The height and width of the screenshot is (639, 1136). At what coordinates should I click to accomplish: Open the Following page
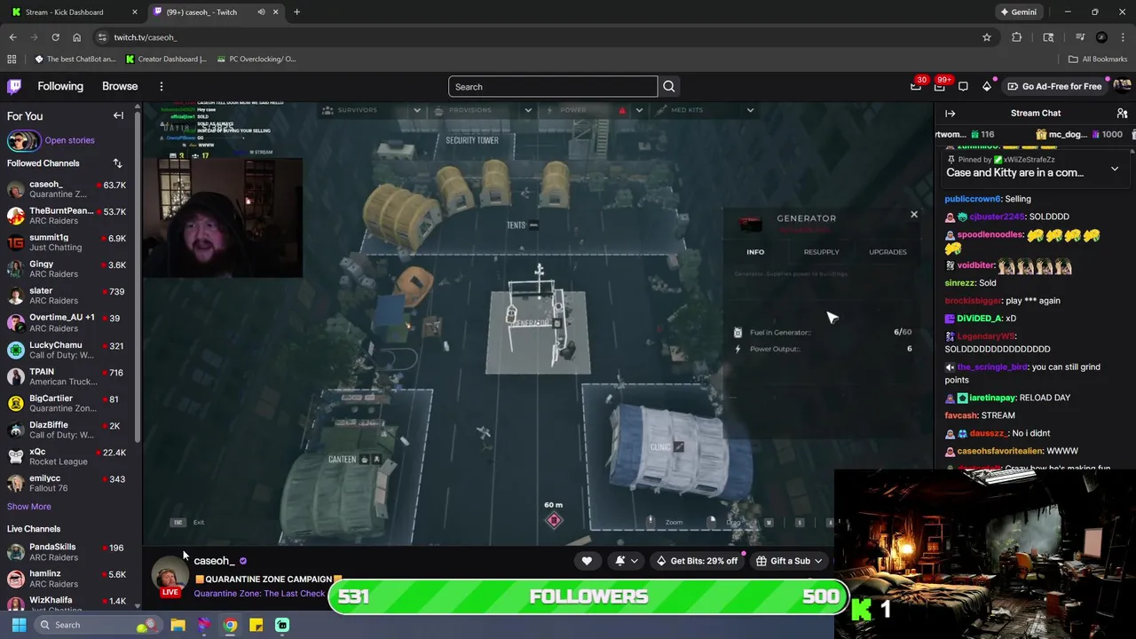60,86
